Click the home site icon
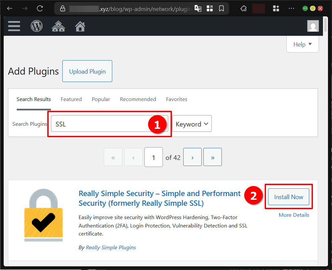 pos(80,26)
